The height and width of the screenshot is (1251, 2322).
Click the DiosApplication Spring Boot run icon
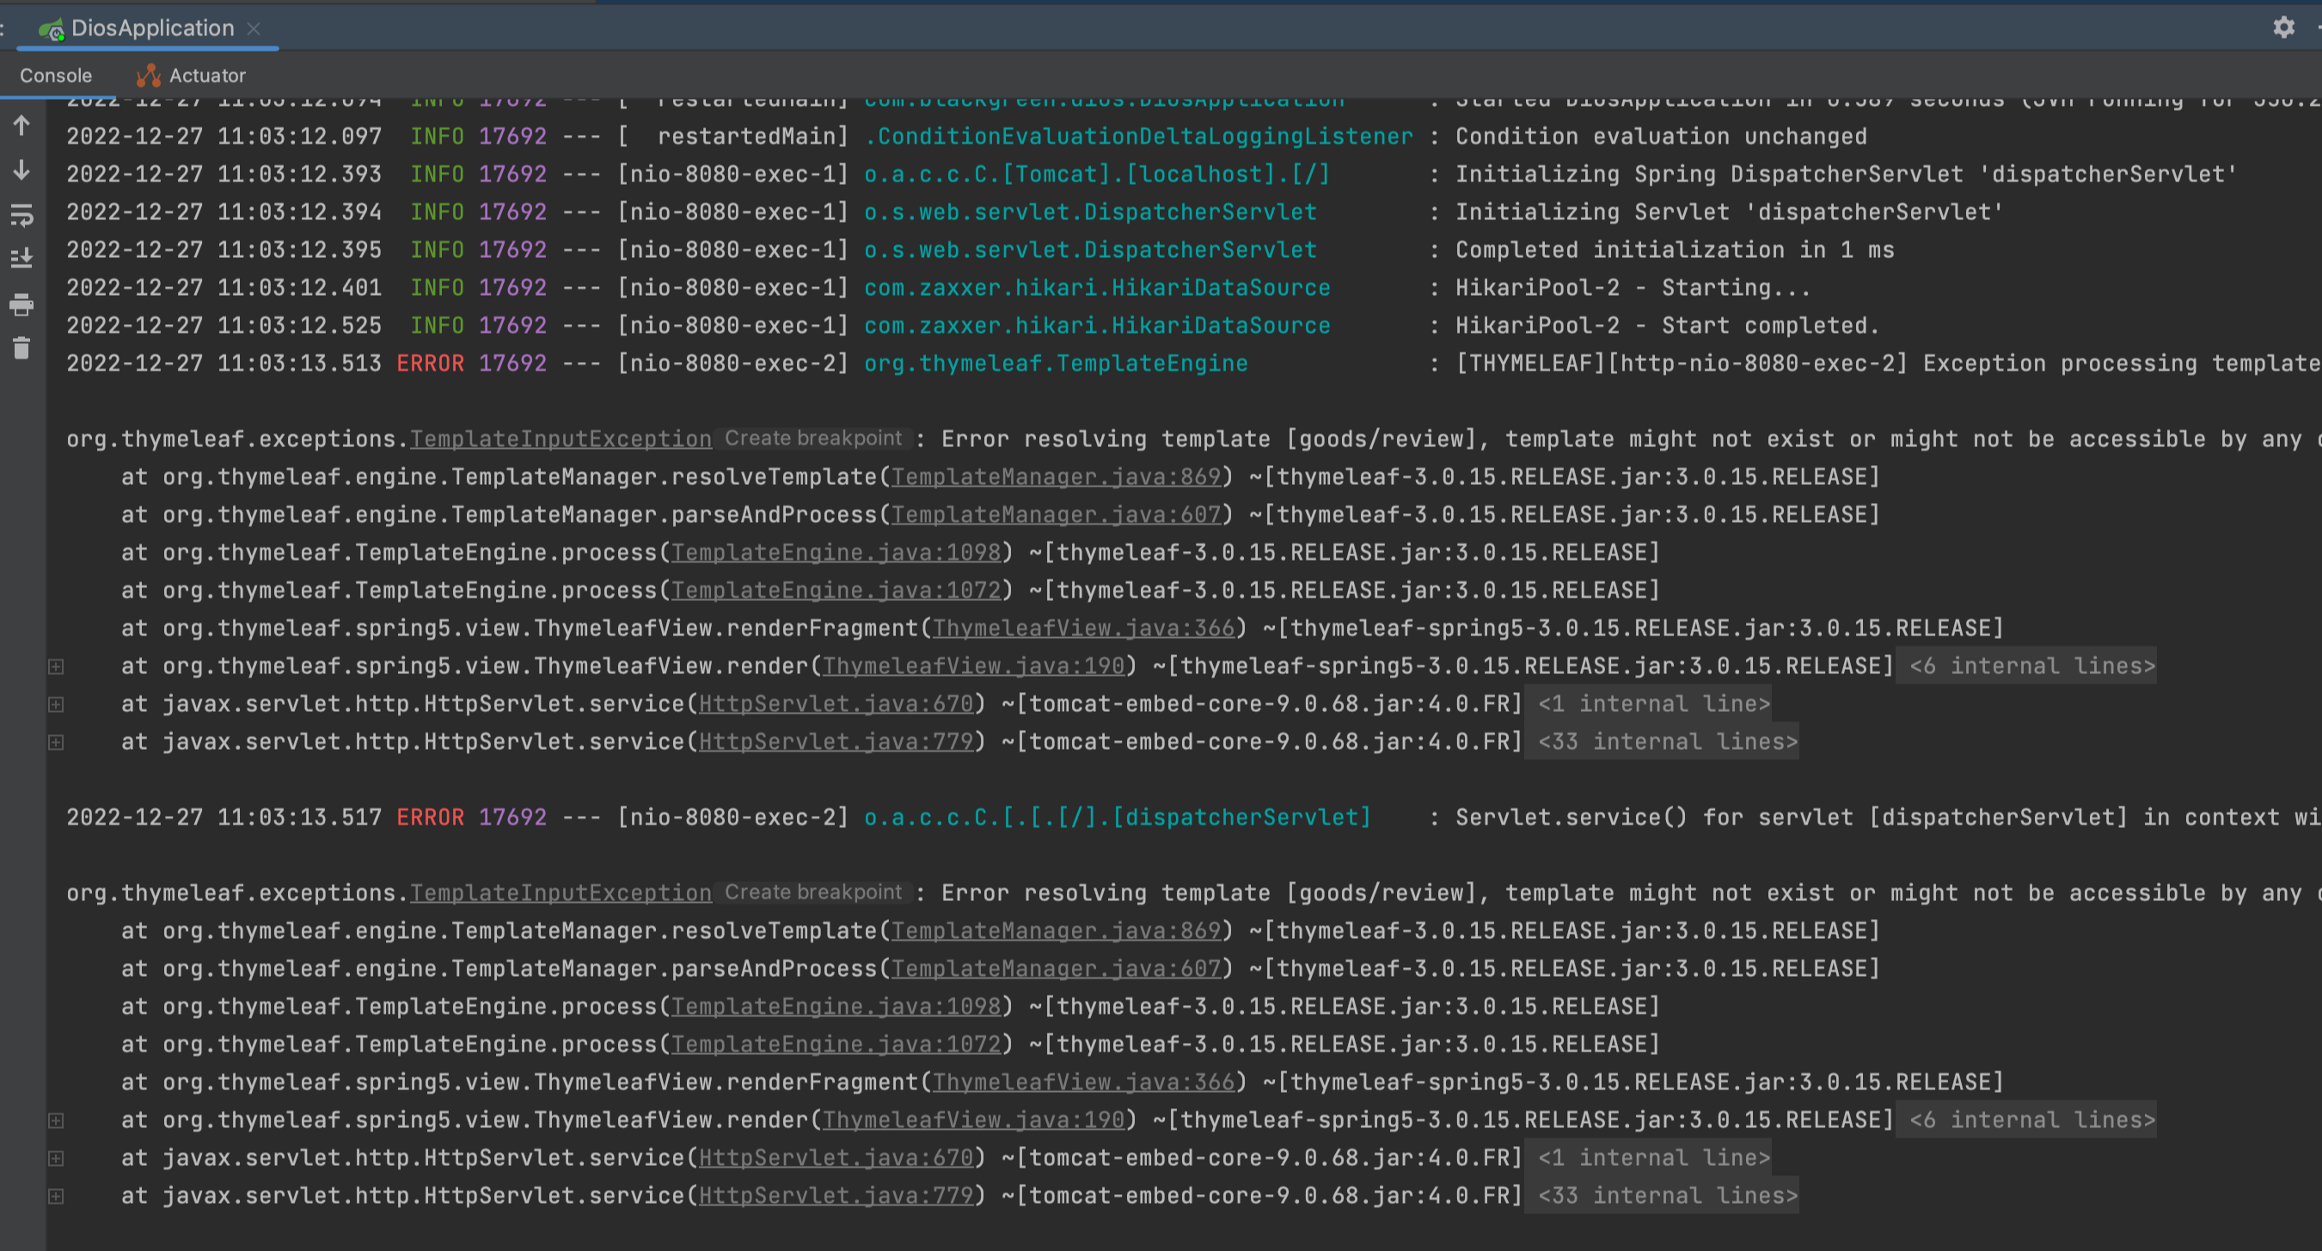point(52,29)
